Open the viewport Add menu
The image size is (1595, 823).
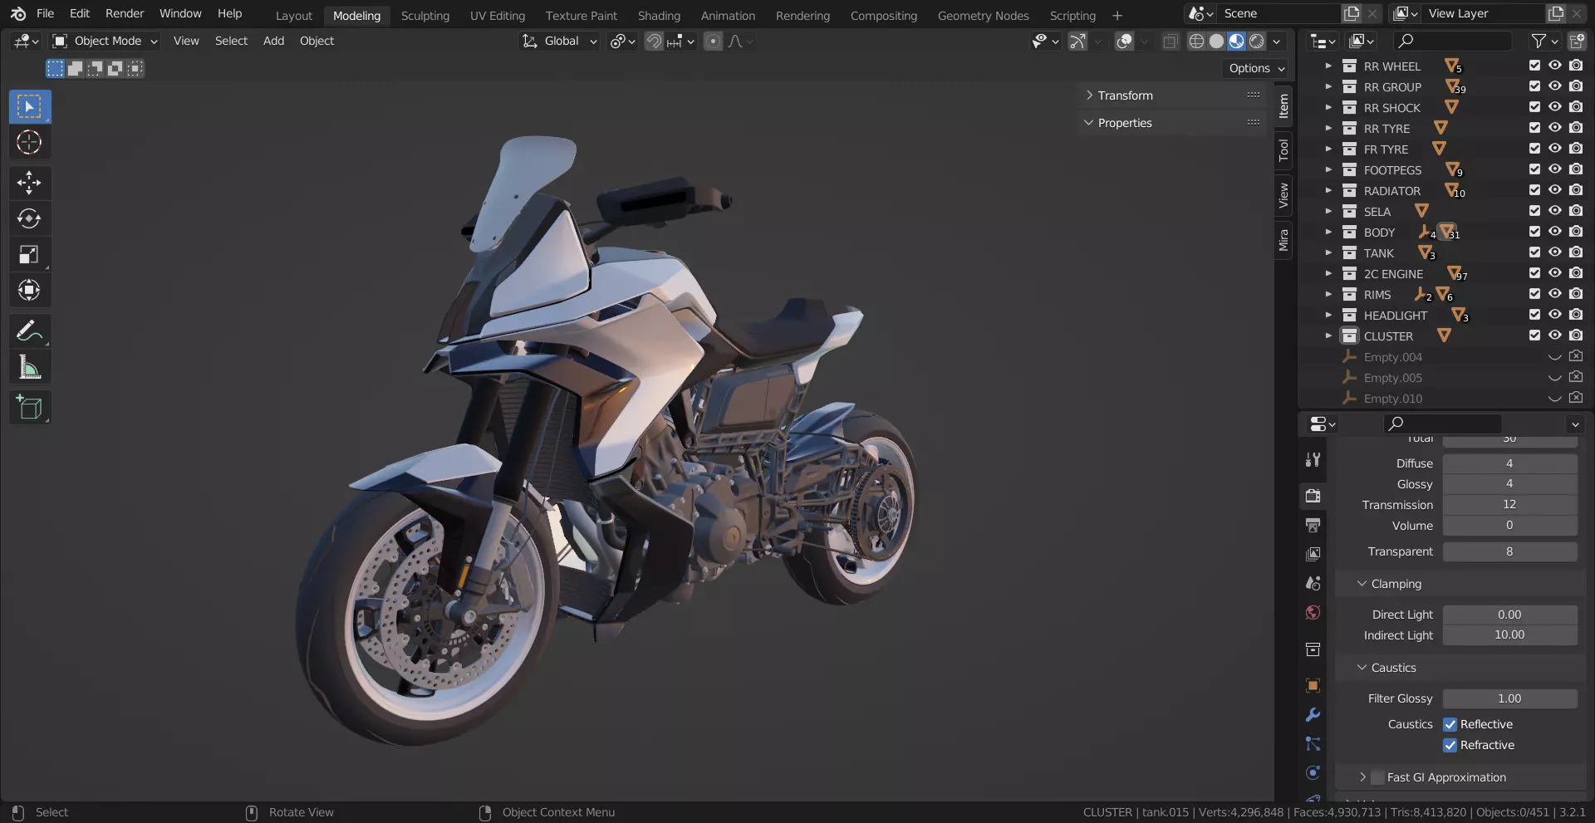[x=273, y=41]
